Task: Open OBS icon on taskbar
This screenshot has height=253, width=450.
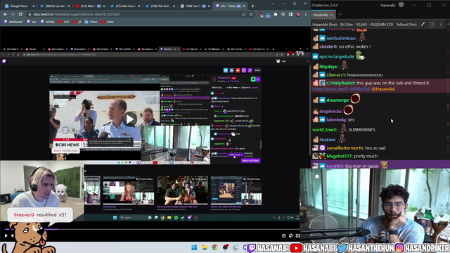Action: tap(225, 247)
